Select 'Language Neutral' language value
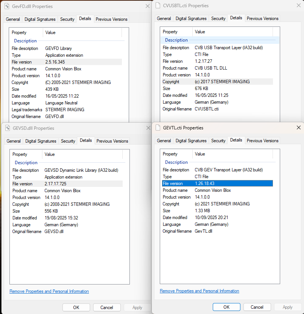304x314 pixels. point(61,103)
